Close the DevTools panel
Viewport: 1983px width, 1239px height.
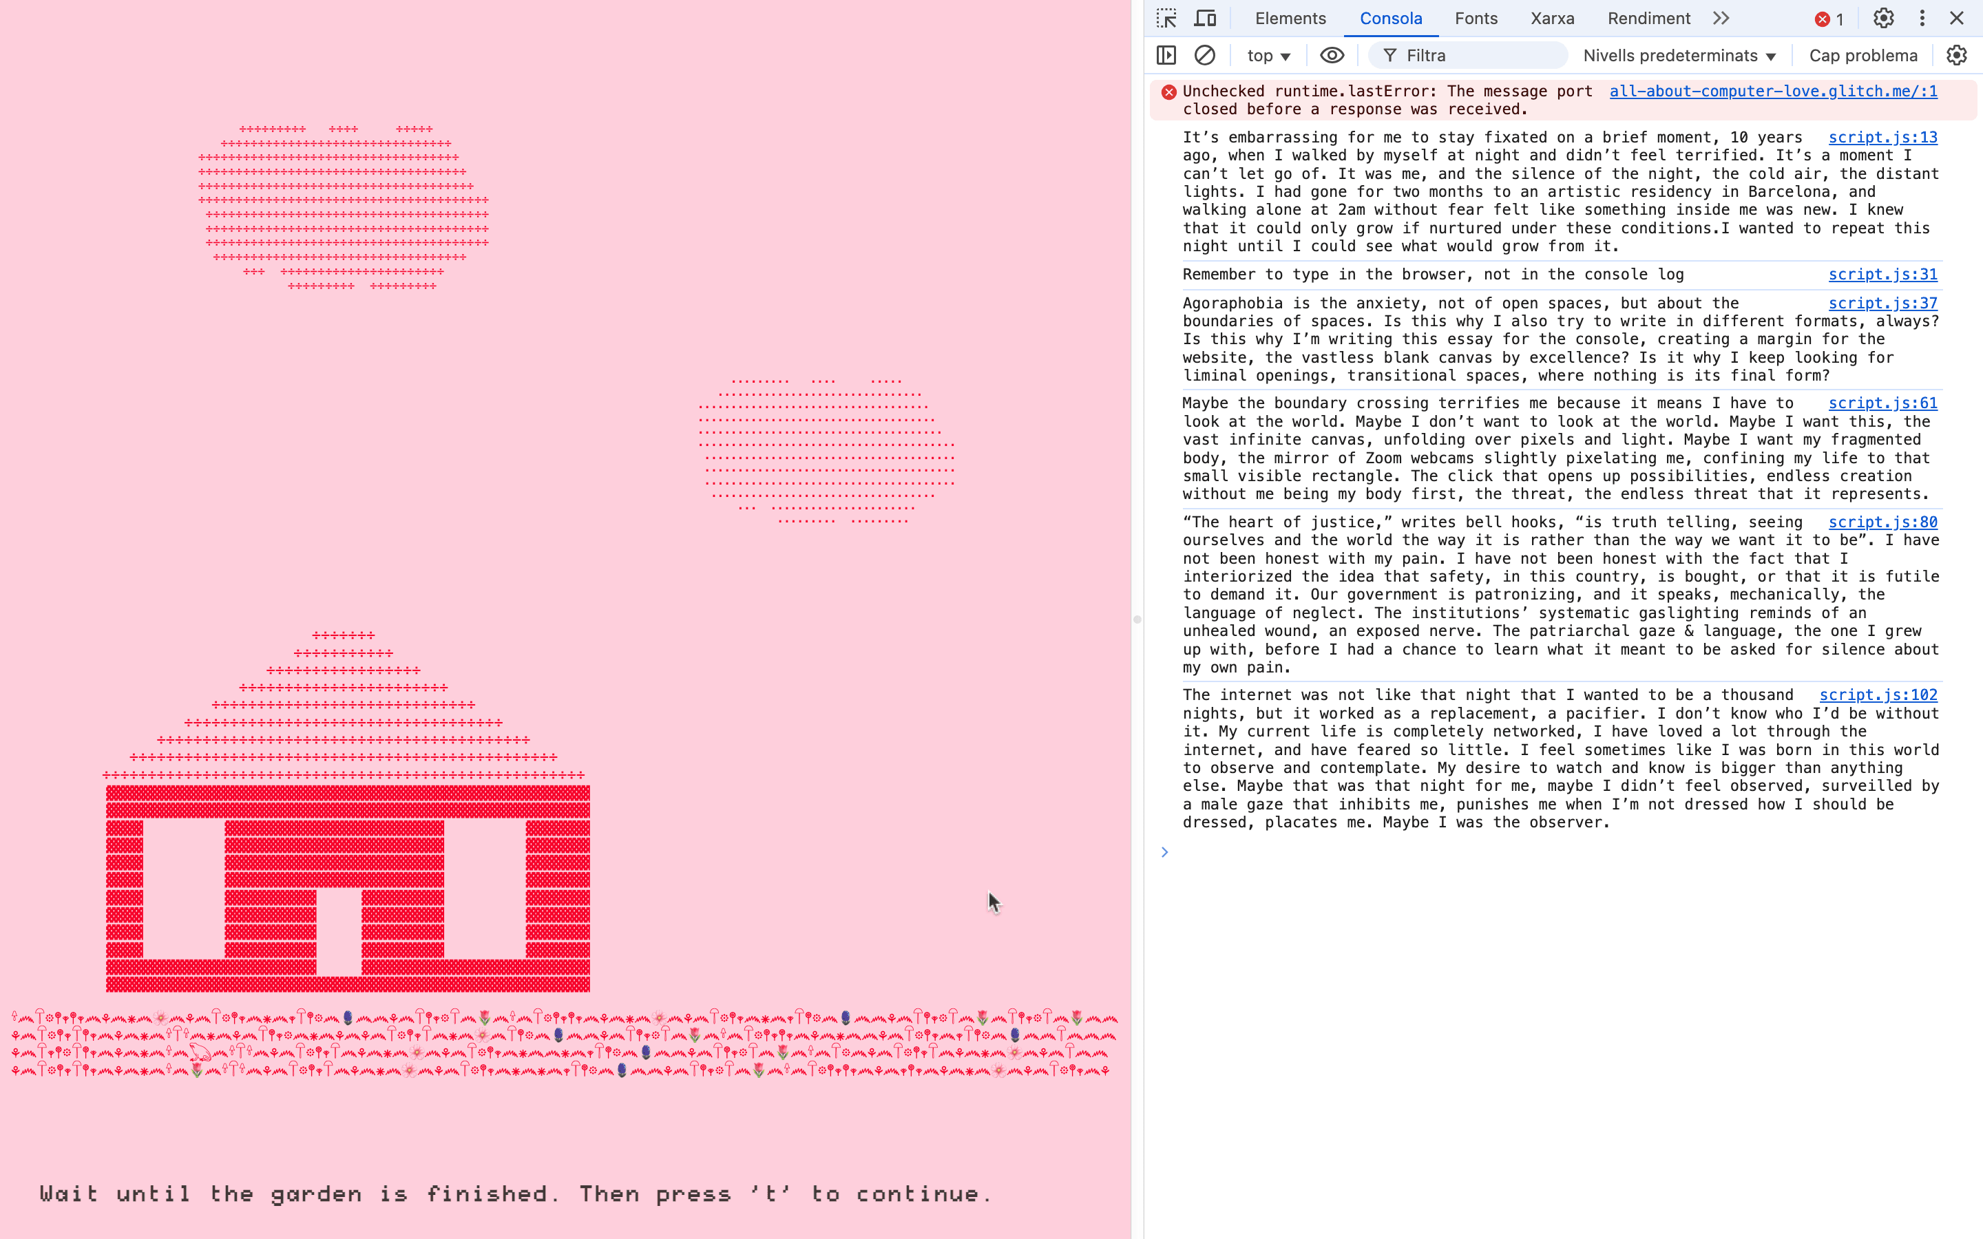click(x=1957, y=18)
